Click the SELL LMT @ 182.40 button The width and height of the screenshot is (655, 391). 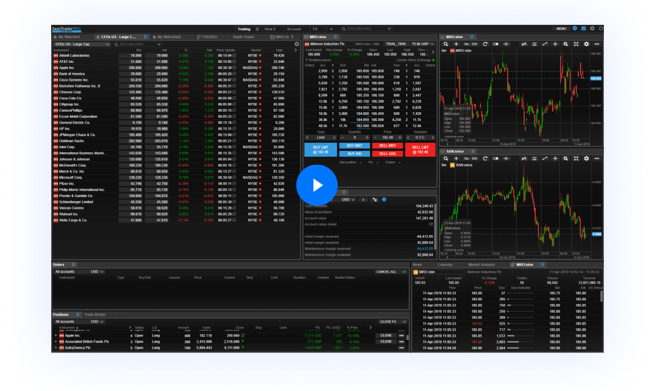(420, 149)
